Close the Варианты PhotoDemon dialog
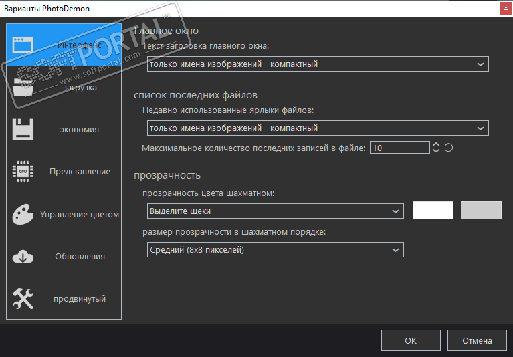This screenshot has height=357, width=513. point(506,9)
